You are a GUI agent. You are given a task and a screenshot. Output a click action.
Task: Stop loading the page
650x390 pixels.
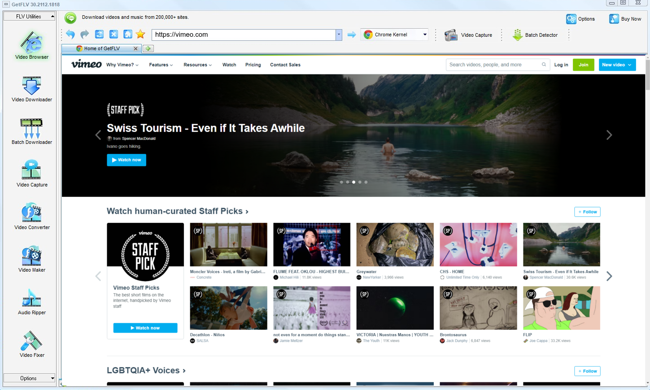click(113, 35)
